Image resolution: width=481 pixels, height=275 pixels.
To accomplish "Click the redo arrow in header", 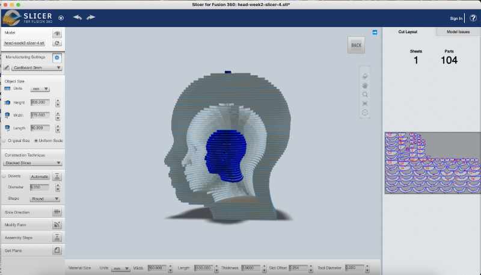I will click(91, 17).
